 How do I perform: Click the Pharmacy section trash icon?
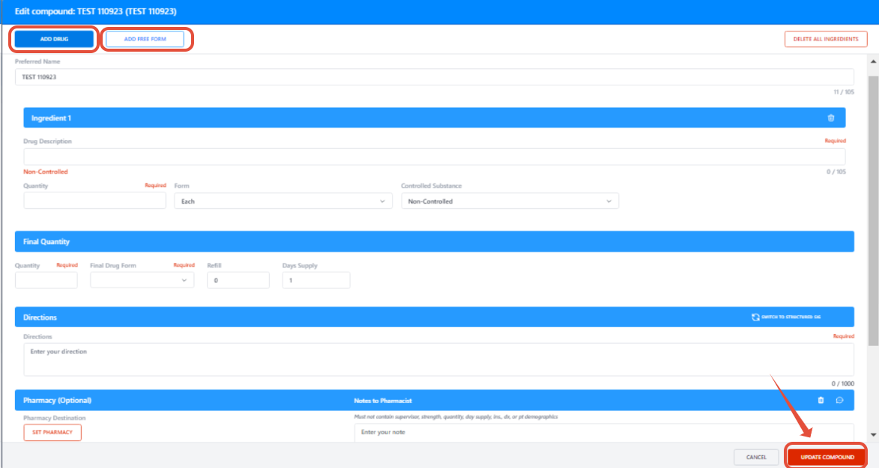[x=821, y=400]
